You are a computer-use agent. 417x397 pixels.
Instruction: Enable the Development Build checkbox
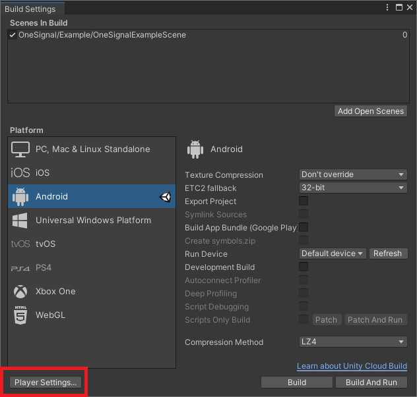304,267
